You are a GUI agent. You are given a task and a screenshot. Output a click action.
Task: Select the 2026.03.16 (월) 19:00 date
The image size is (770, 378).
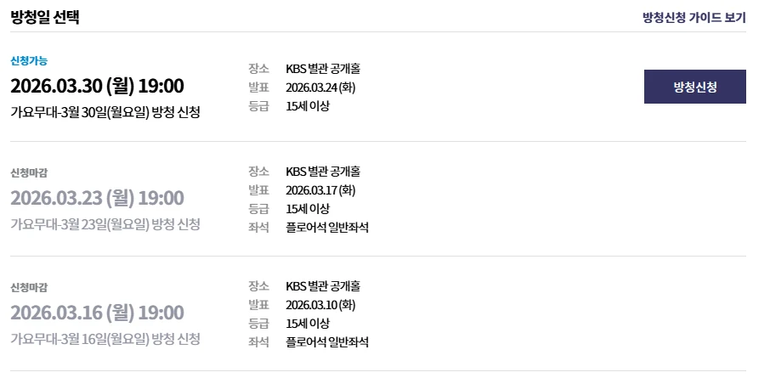97,313
